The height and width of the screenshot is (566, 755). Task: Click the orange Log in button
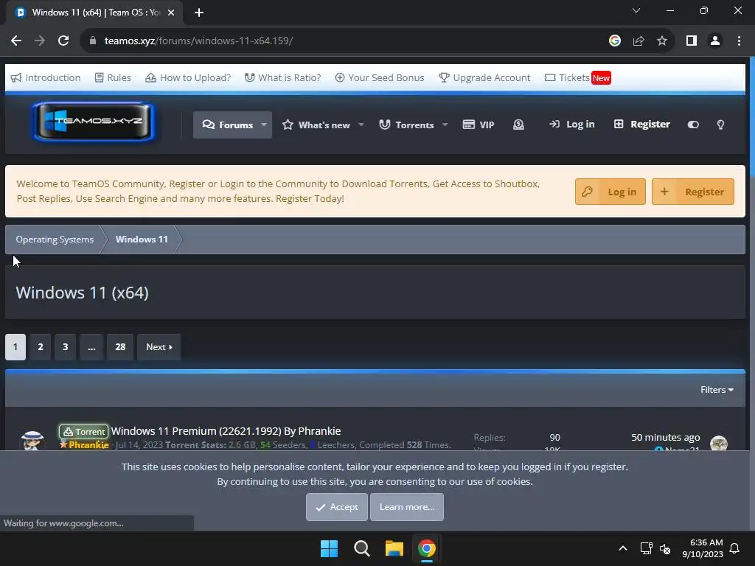tap(610, 192)
